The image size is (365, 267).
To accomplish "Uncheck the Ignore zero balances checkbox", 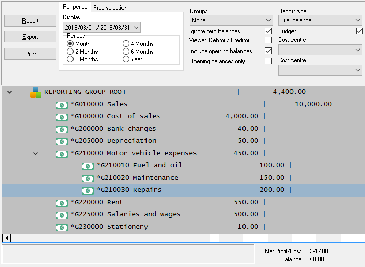I will coord(268,31).
